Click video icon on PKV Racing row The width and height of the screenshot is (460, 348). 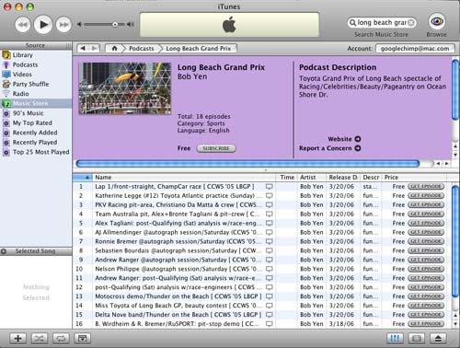pos(269,205)
